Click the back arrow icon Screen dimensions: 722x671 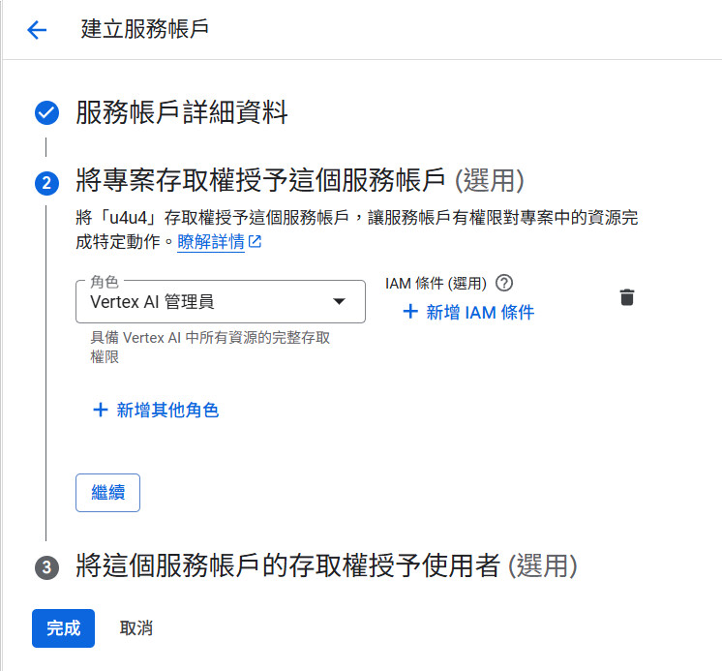[37, 30]
